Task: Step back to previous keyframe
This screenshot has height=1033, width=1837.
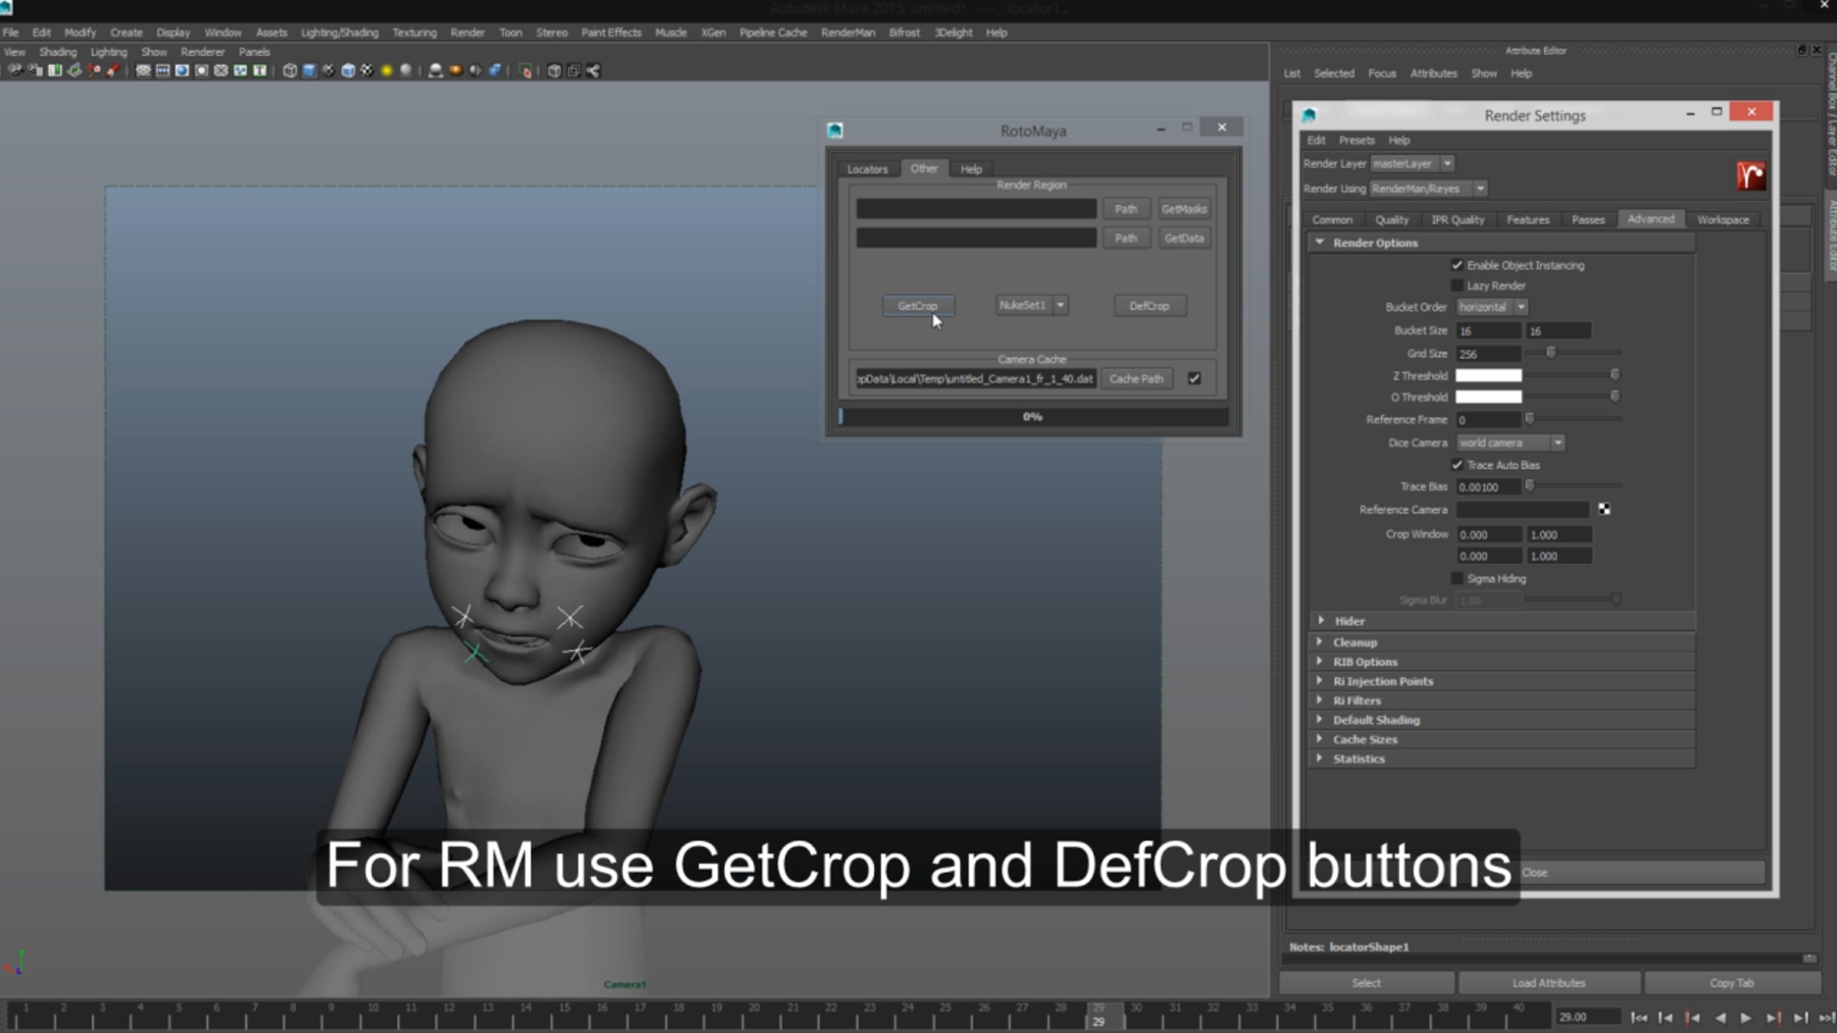Action: pyautogui.click(x=1693, y=1018)
